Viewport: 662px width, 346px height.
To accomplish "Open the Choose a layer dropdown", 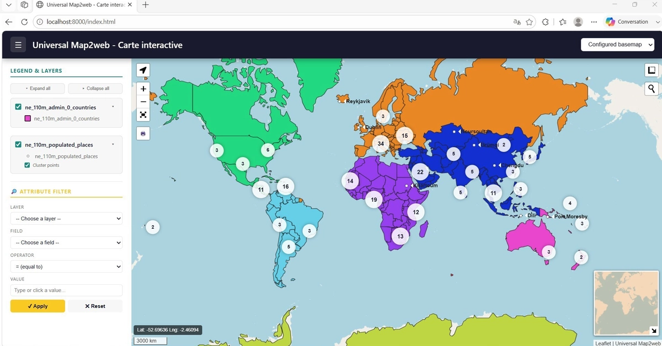I will pyautogui.click(x=66, y=219).
